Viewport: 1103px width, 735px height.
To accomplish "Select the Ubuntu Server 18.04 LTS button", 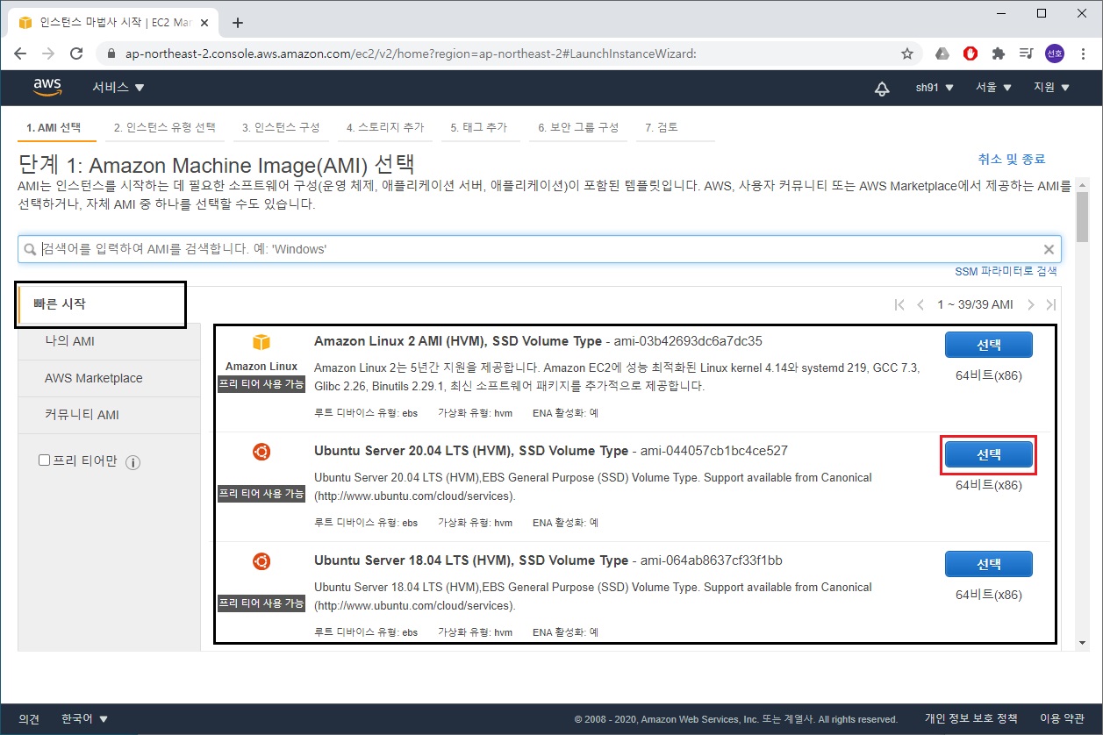I will (x=989, y=563).
